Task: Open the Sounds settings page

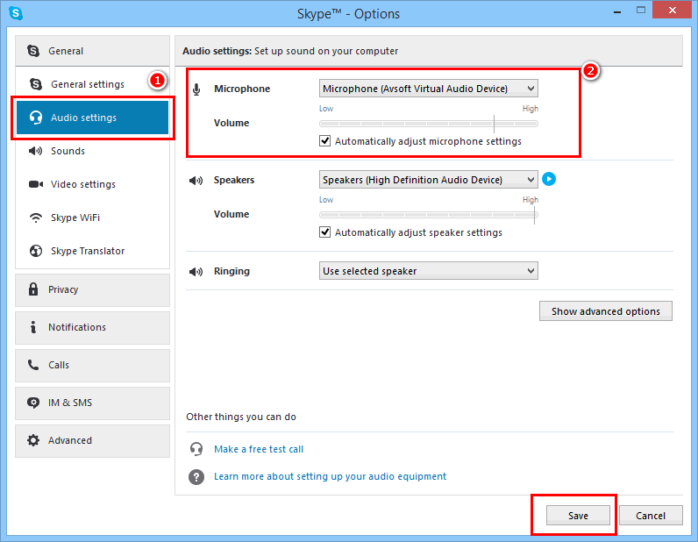Action: coord(93,151)
